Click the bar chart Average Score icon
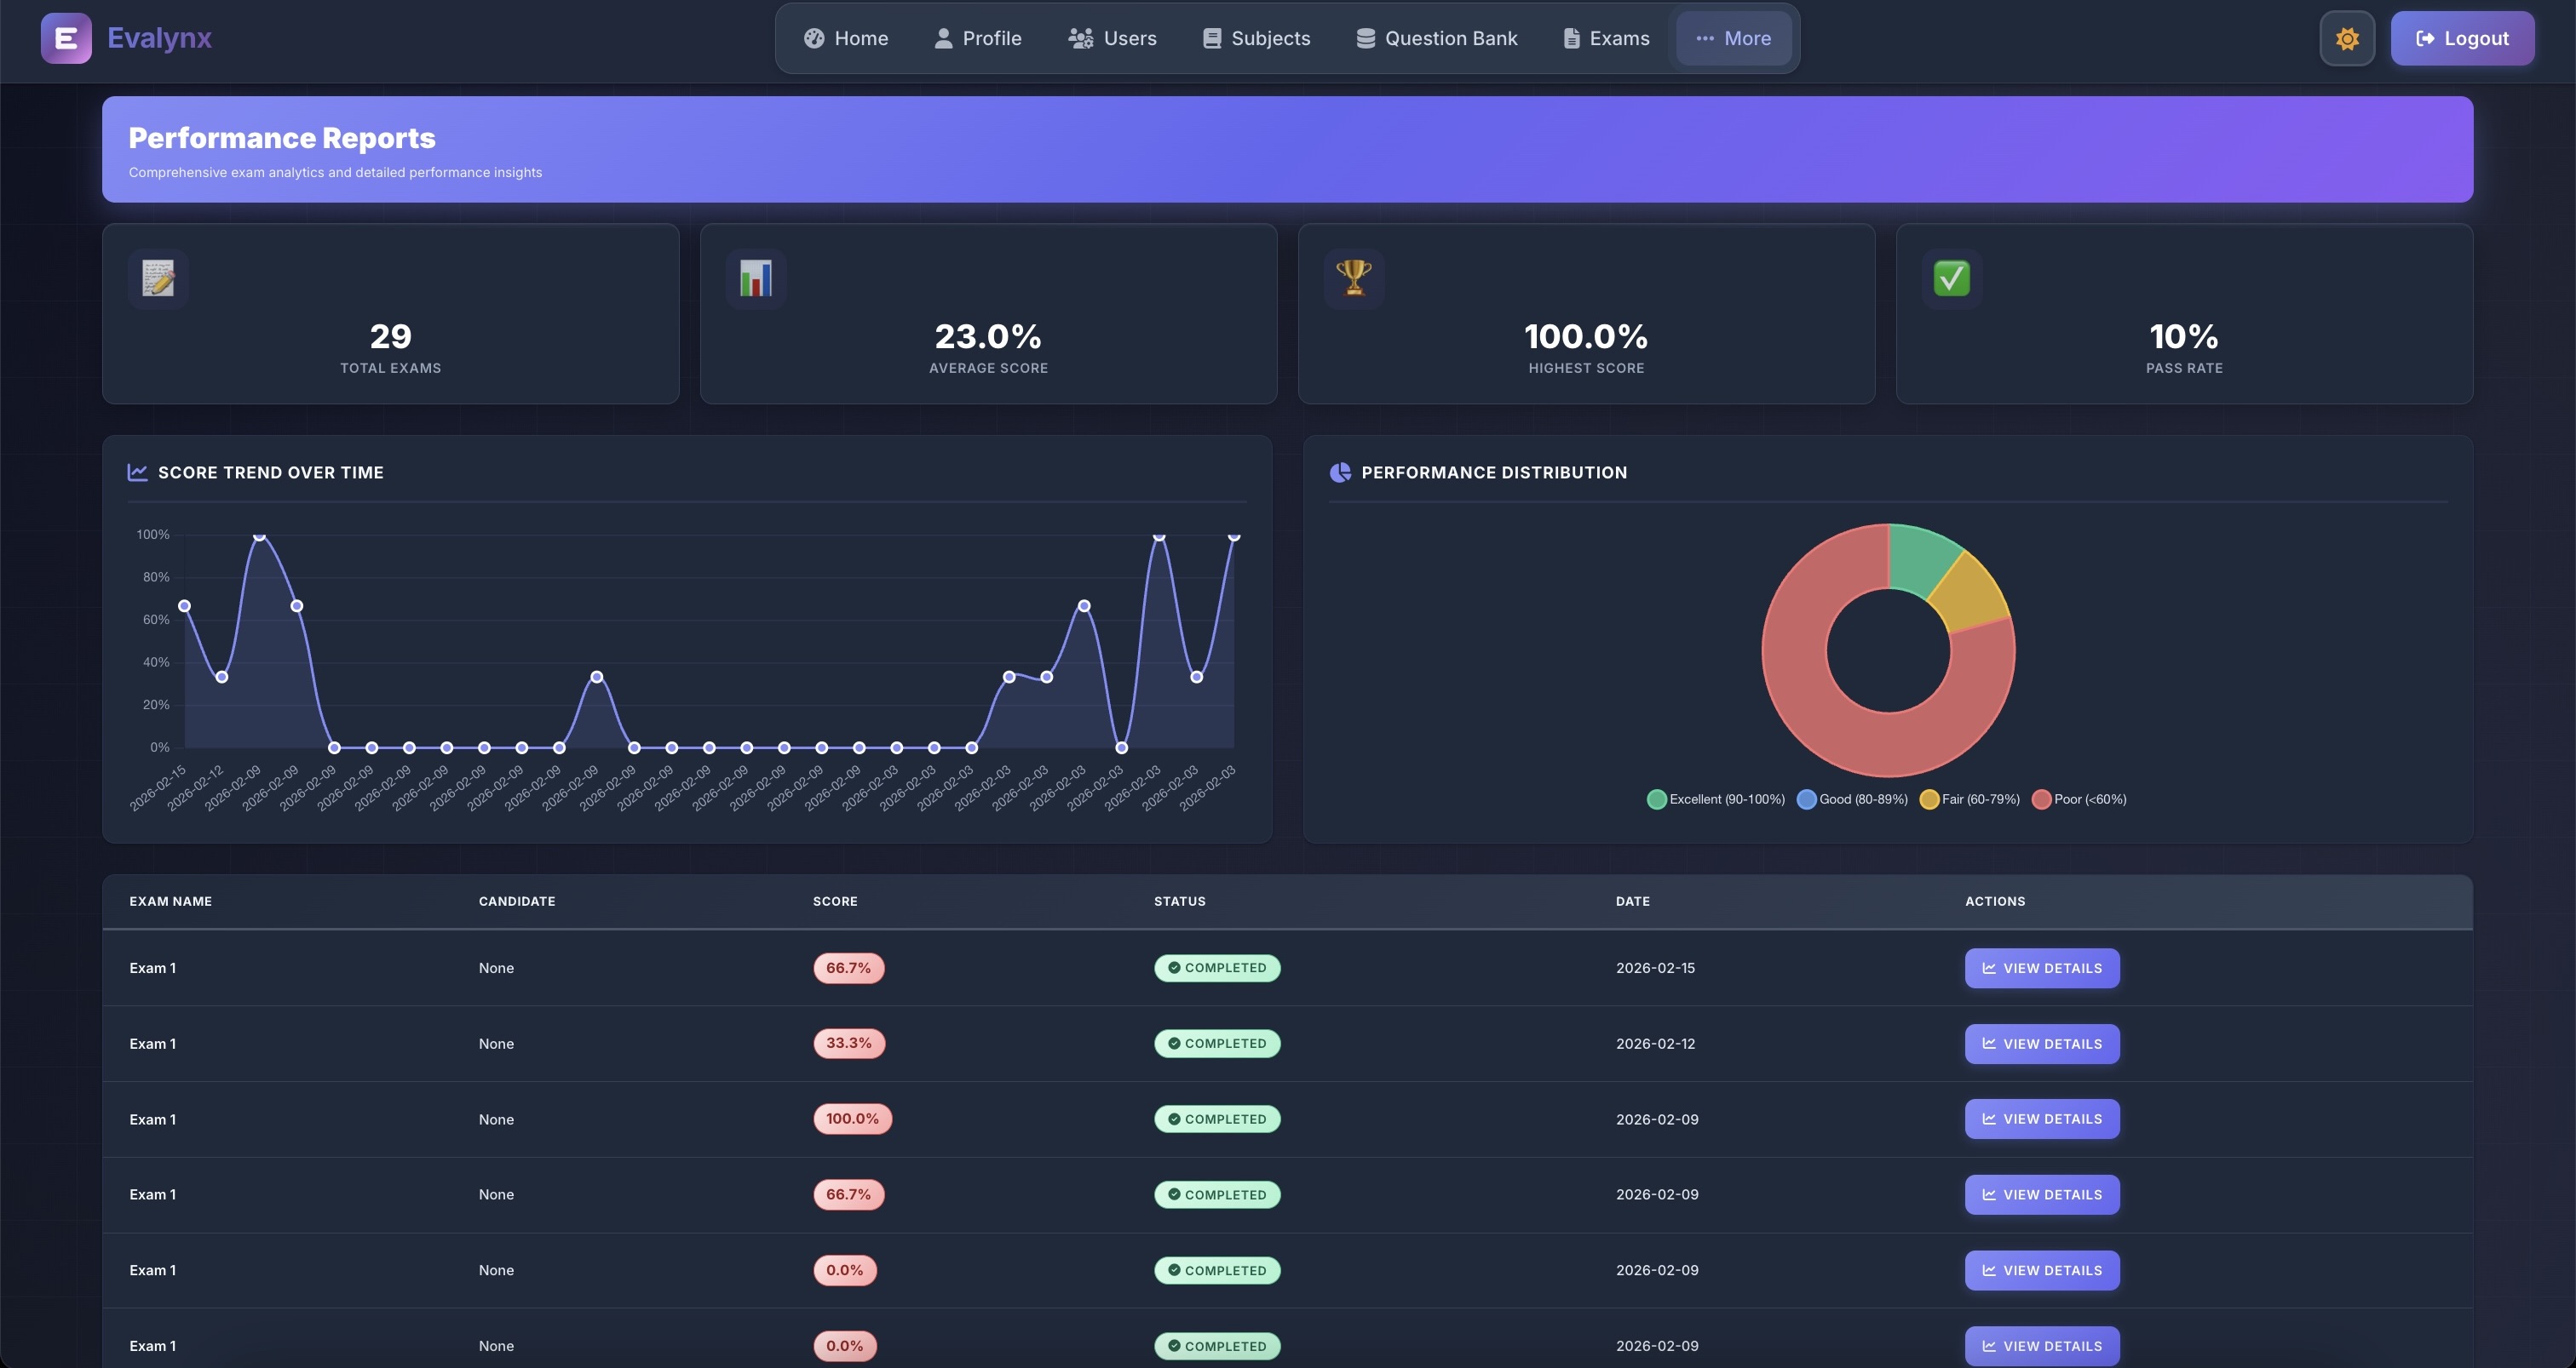The height and width of the screenshot is (1368, 2576). click(755, 278)
